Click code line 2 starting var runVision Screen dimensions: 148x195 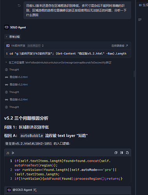tap(66, 172)
